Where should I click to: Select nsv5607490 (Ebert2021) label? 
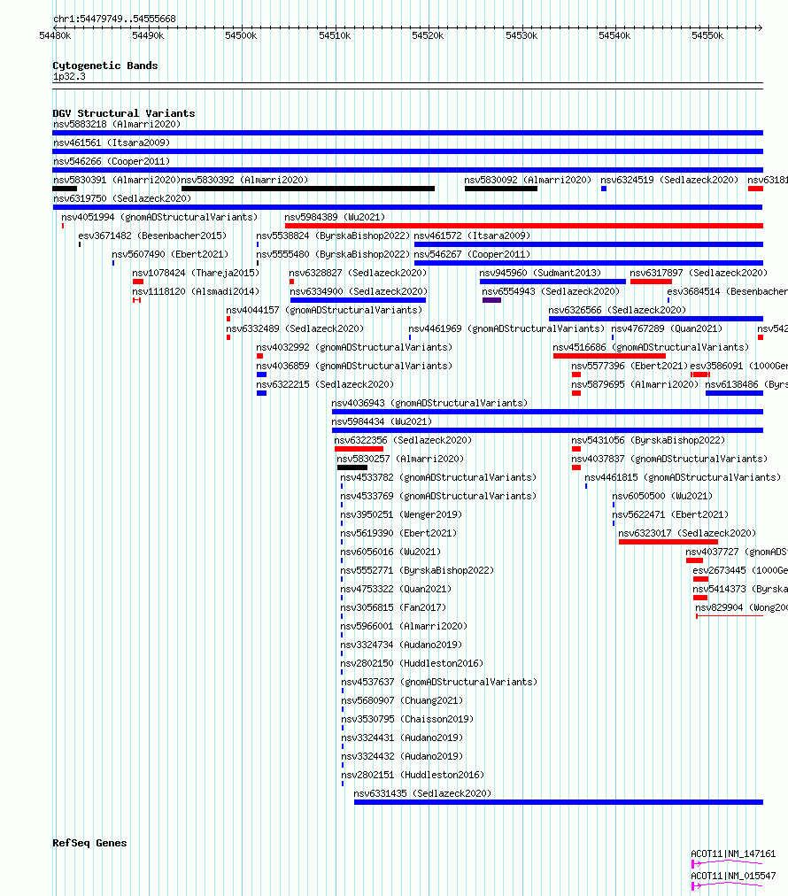point(170,254)
